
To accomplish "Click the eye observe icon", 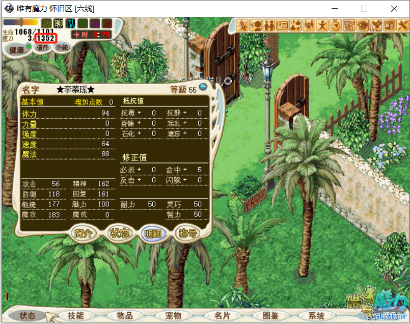I will [363, 25].
